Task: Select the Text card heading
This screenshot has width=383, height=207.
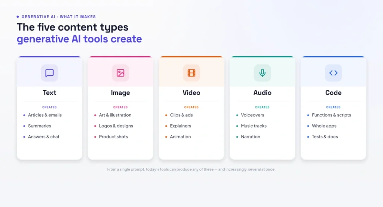Action: tap(49, 92)
